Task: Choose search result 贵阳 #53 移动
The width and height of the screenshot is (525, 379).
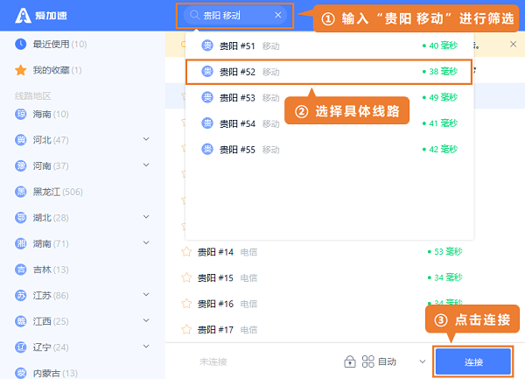Action: (x=329, y=97)
